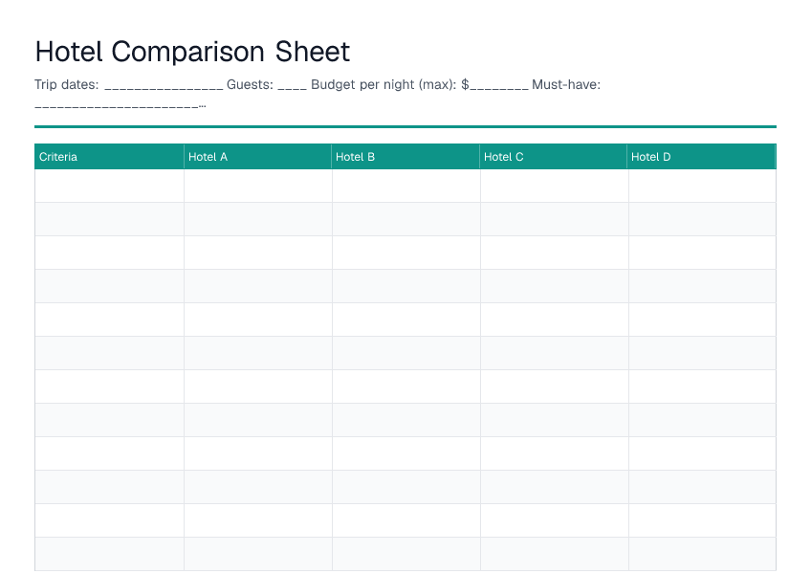Screen dimensions: 811x574
Task: Select the Hotel C column header
Action: pyautogui.click(x=553, y=157)
